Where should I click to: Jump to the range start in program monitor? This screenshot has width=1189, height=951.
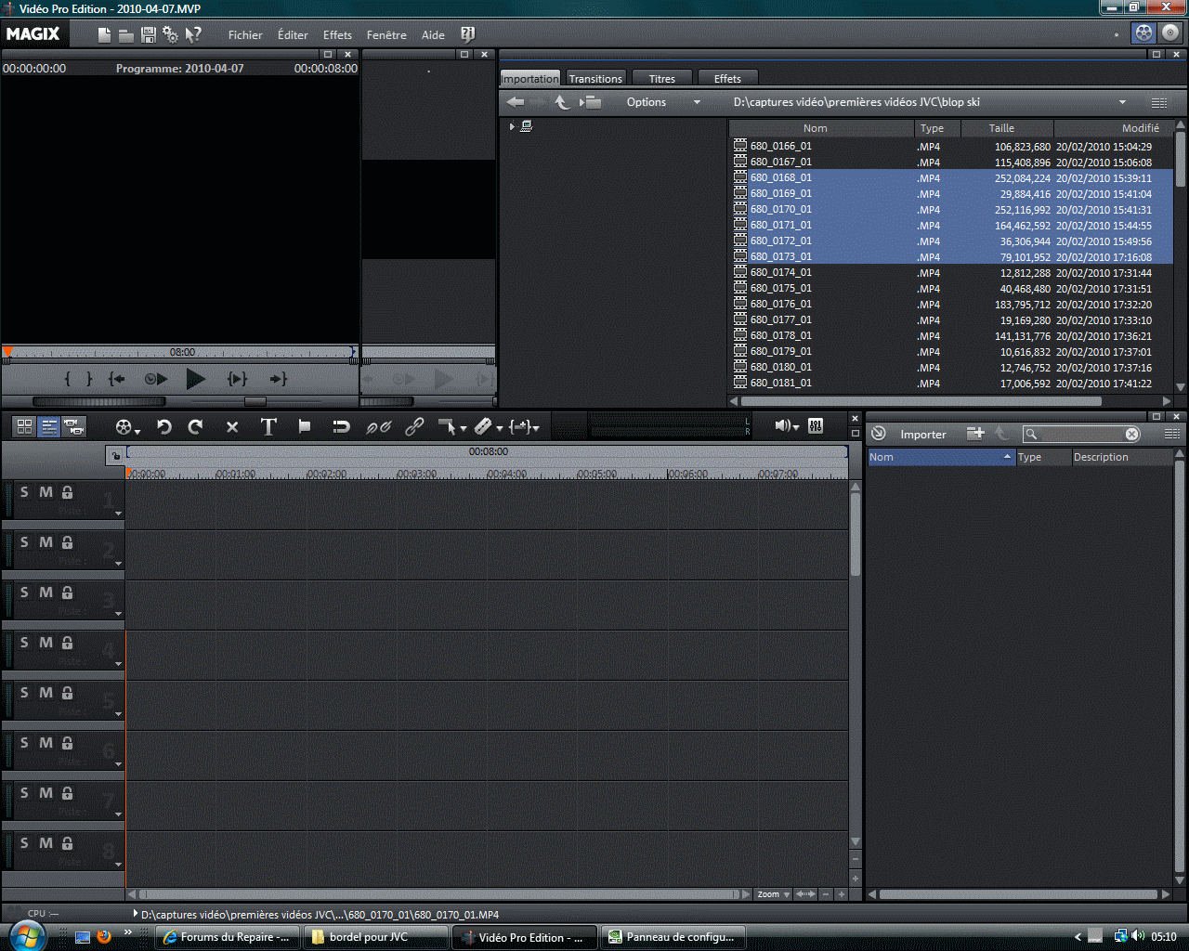(117, 379)
